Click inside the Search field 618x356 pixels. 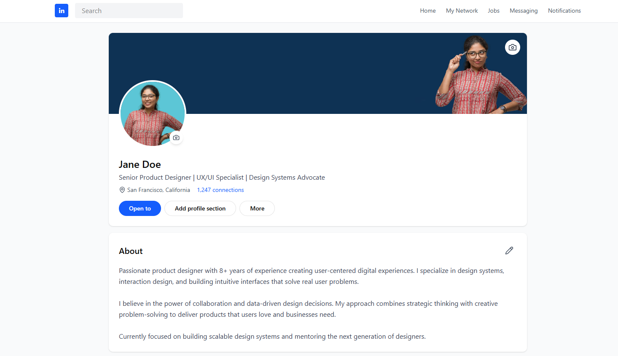click(x=129, y=11)
